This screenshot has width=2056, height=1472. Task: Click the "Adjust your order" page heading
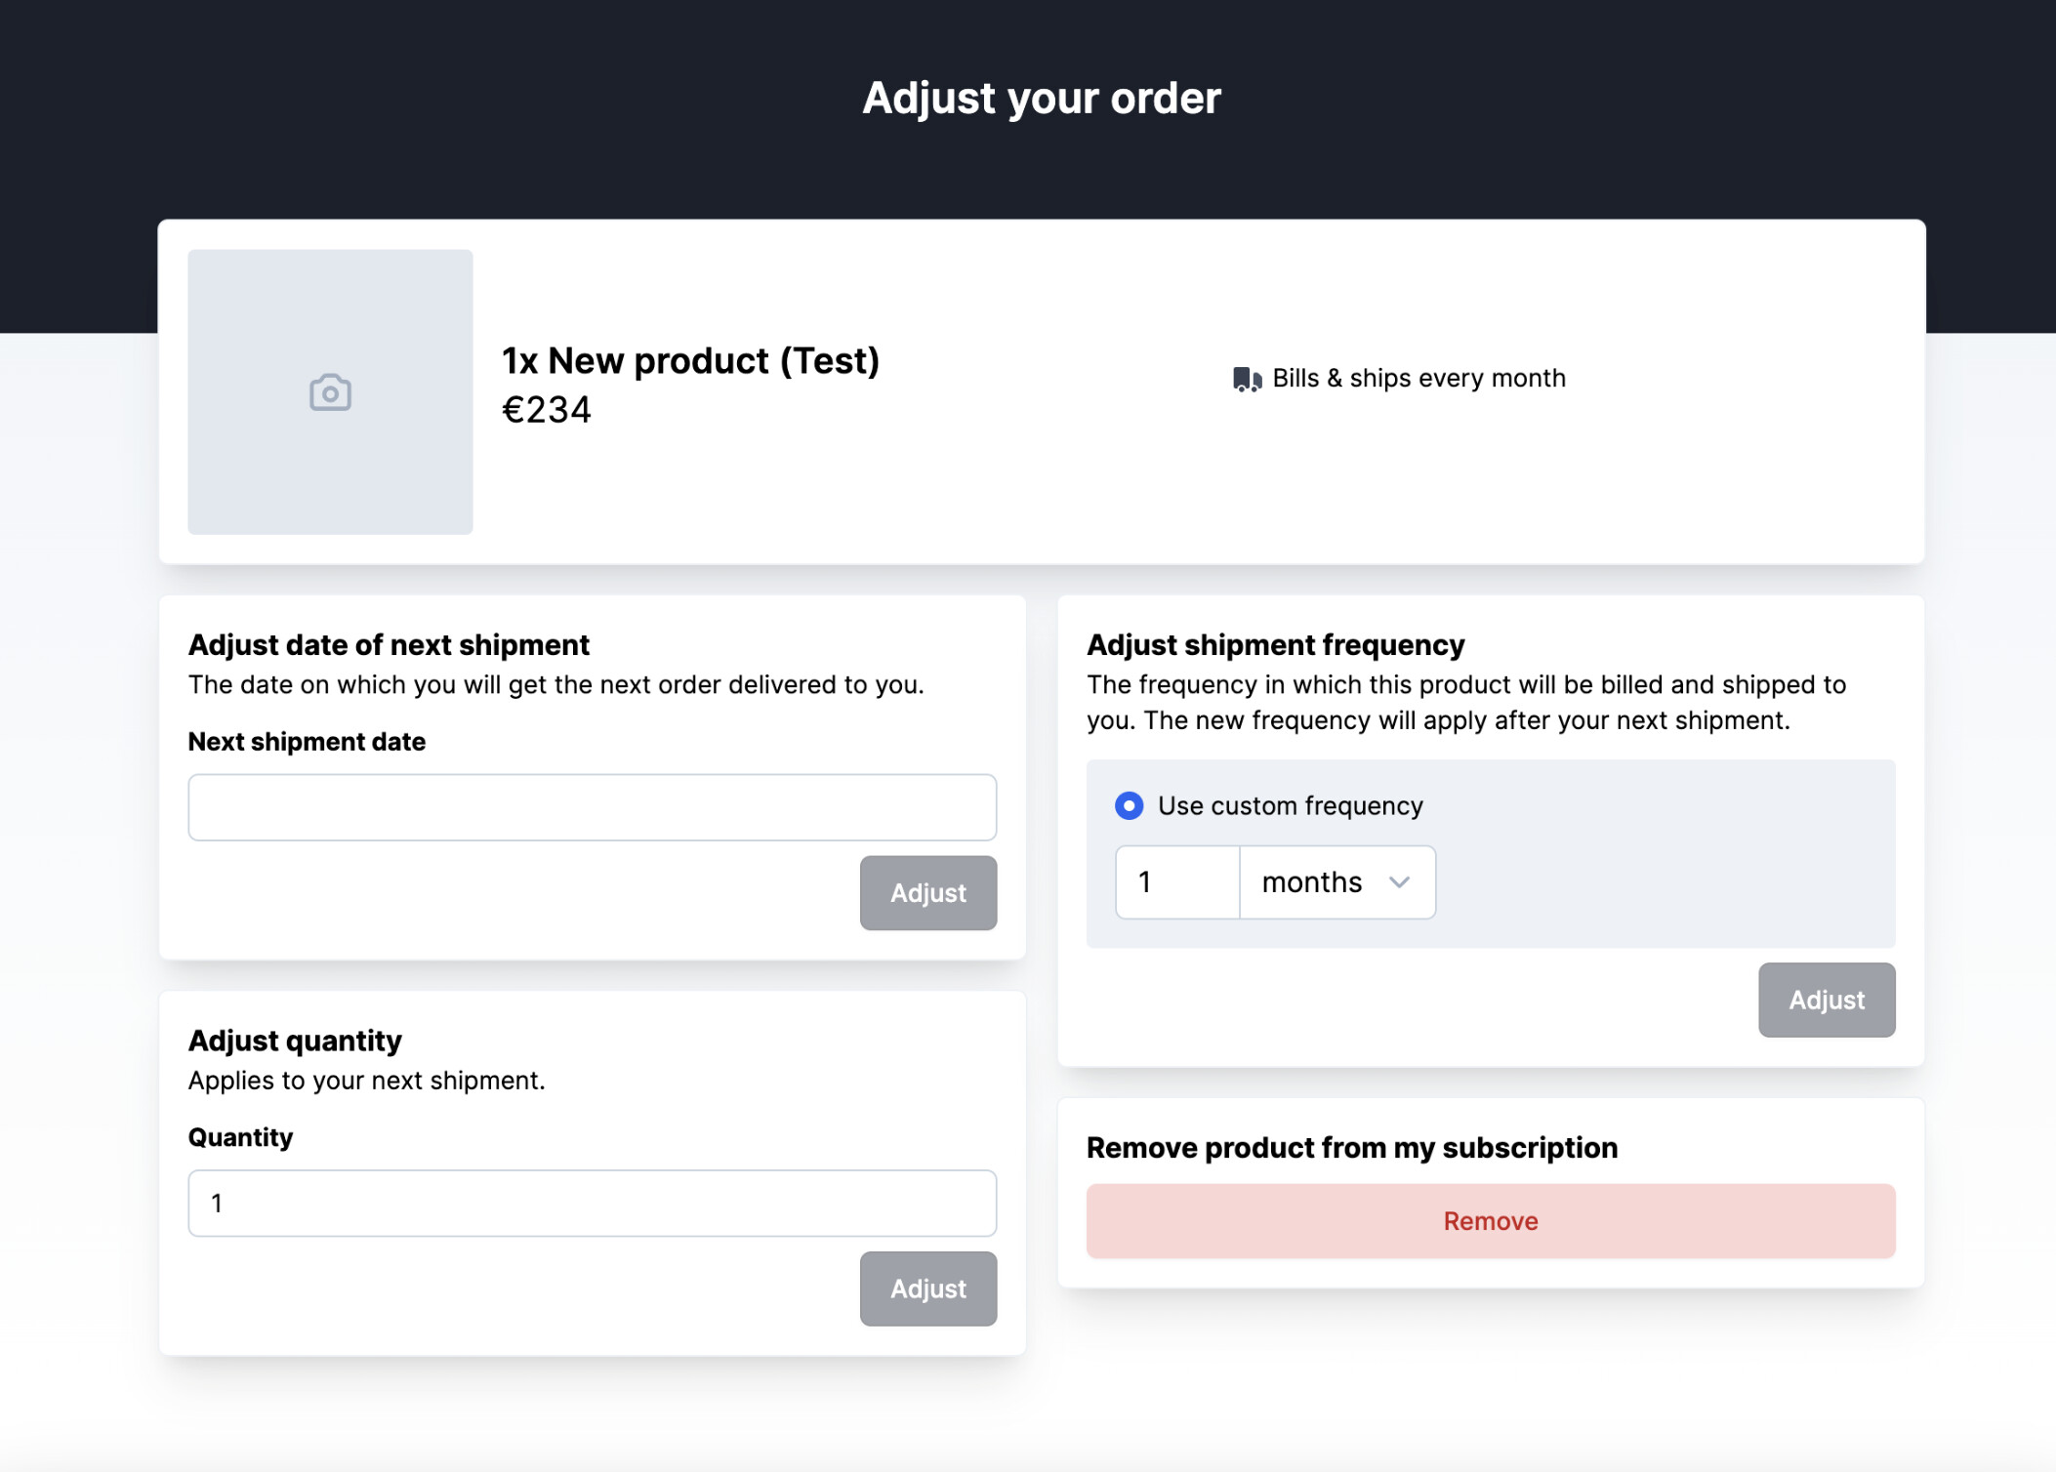1041,99
